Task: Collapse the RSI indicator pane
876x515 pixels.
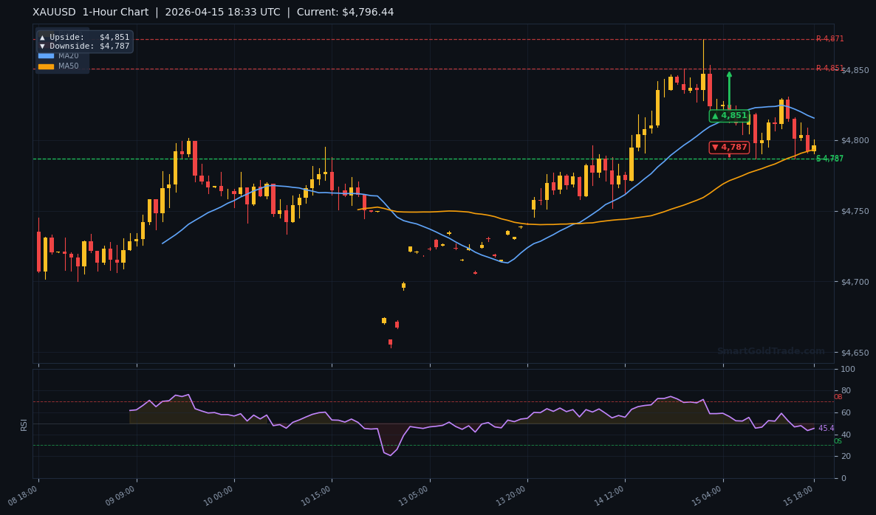Action: pyautogui.click(x=23, y=424)
